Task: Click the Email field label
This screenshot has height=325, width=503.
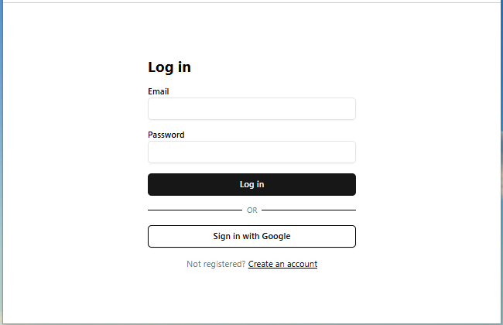Action: (159, 91)
